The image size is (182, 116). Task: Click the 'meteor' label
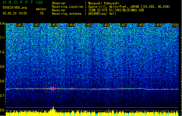[x=41, y=9]
